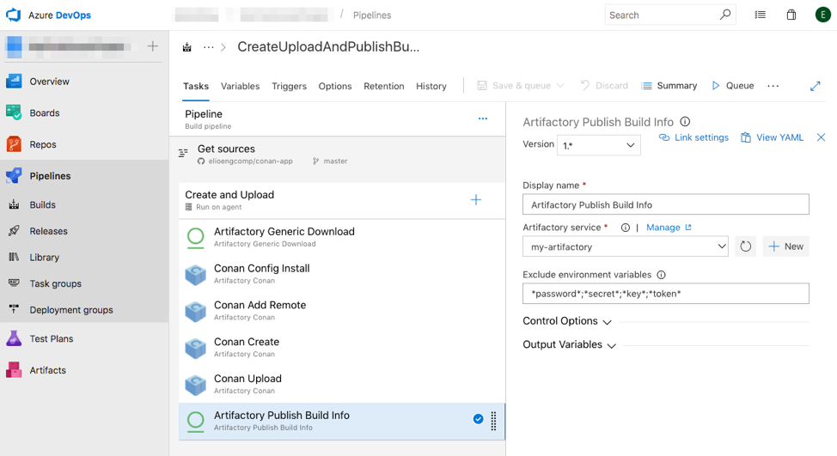Select the Conan Create task

coord(247,347)
